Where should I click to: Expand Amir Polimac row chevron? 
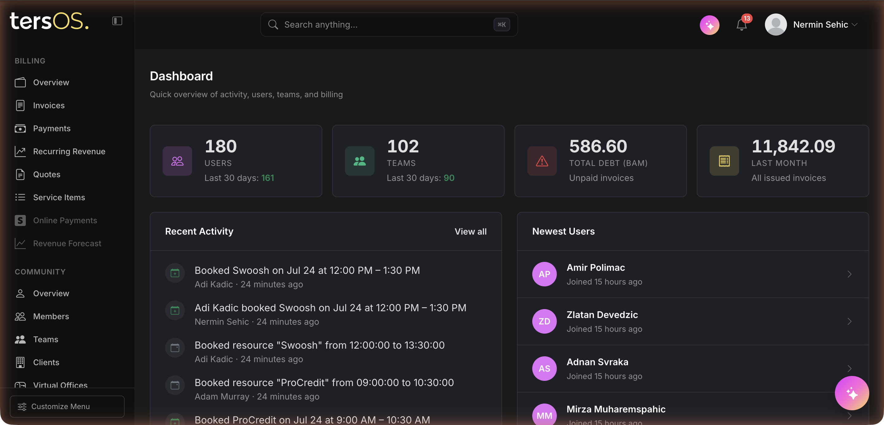pos(849,274)
